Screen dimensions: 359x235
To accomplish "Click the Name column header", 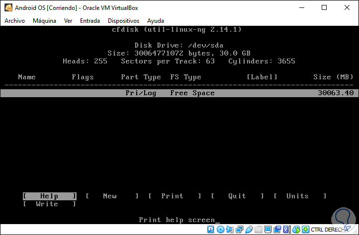I will [27, 77].
